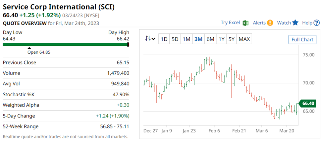Click the Help question mark icon

coord(316,23)
